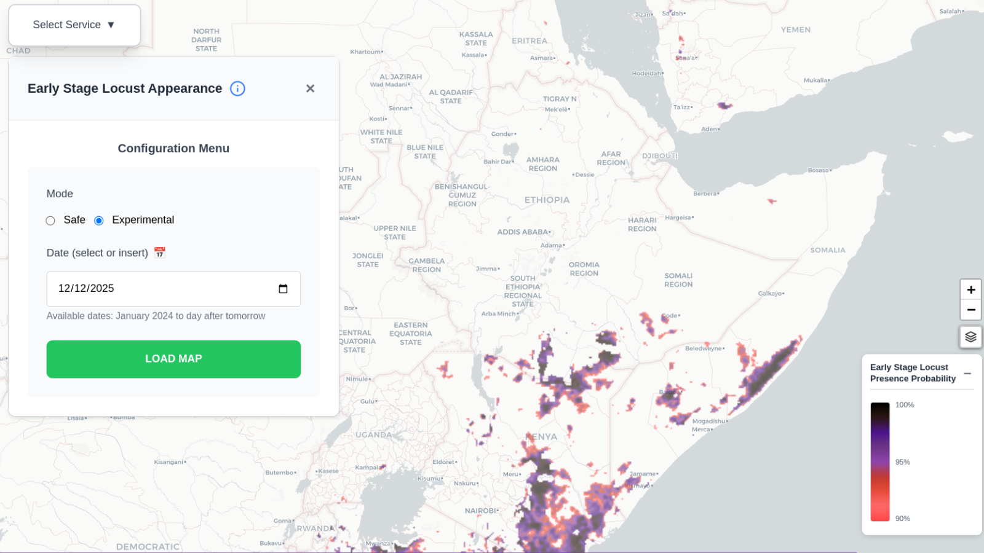The height and width of the screenshot is (553, 984).
Task: Click the probability color gradient bar
Action: tap(880, 461)
